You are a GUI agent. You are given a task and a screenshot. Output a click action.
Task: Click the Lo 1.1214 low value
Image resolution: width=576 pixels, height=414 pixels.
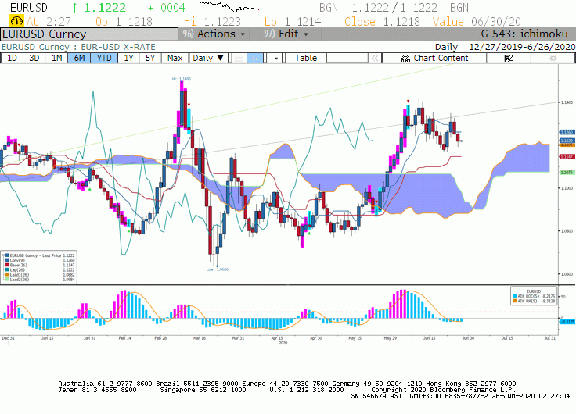click(x=293, y=22)
